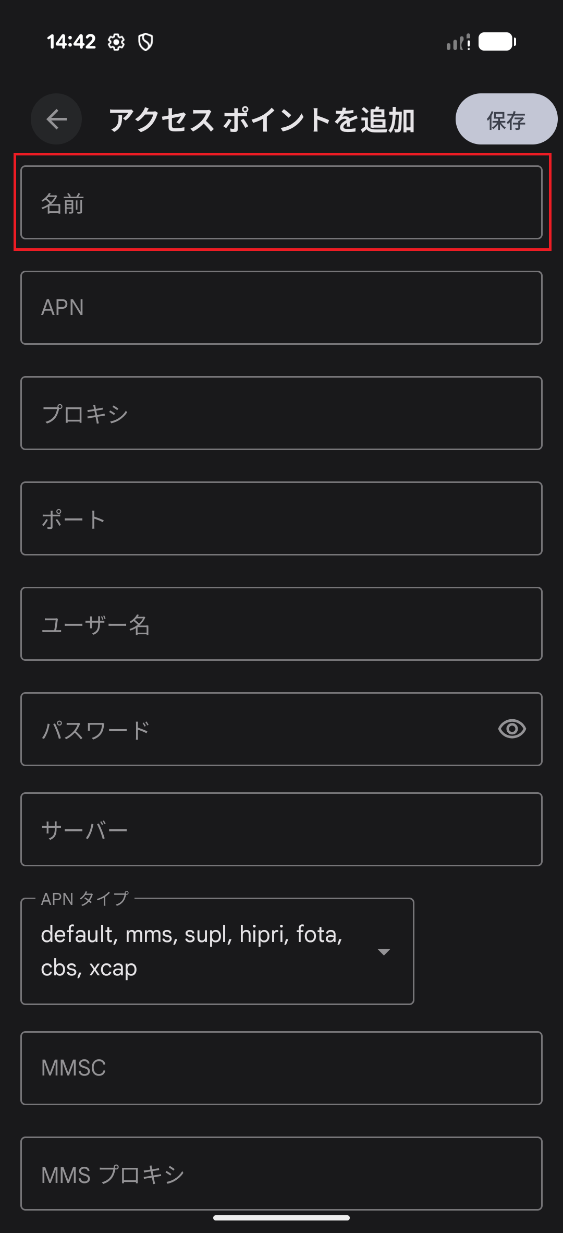Select the MMSC input field
Image resolution: width=563 pixels, height=1233 pixels.
click(281, 1069)
